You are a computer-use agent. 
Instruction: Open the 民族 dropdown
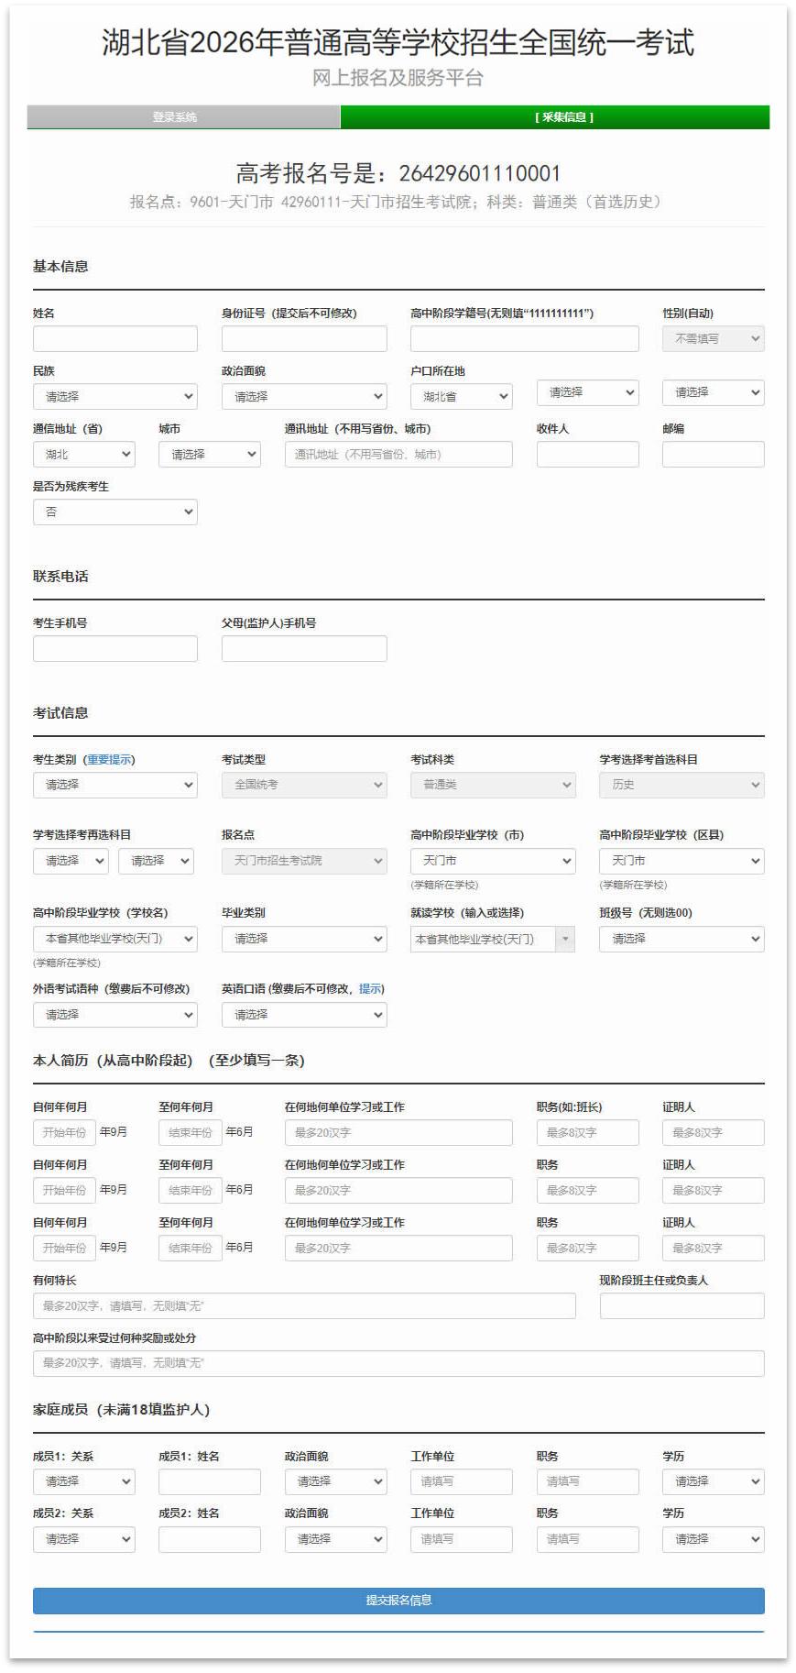114,396
